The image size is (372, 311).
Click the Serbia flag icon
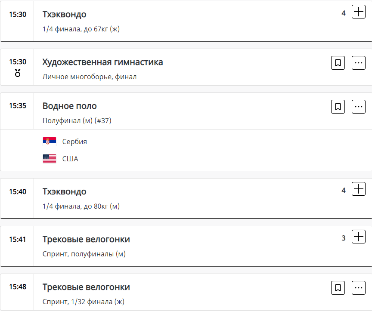point(50,142)
